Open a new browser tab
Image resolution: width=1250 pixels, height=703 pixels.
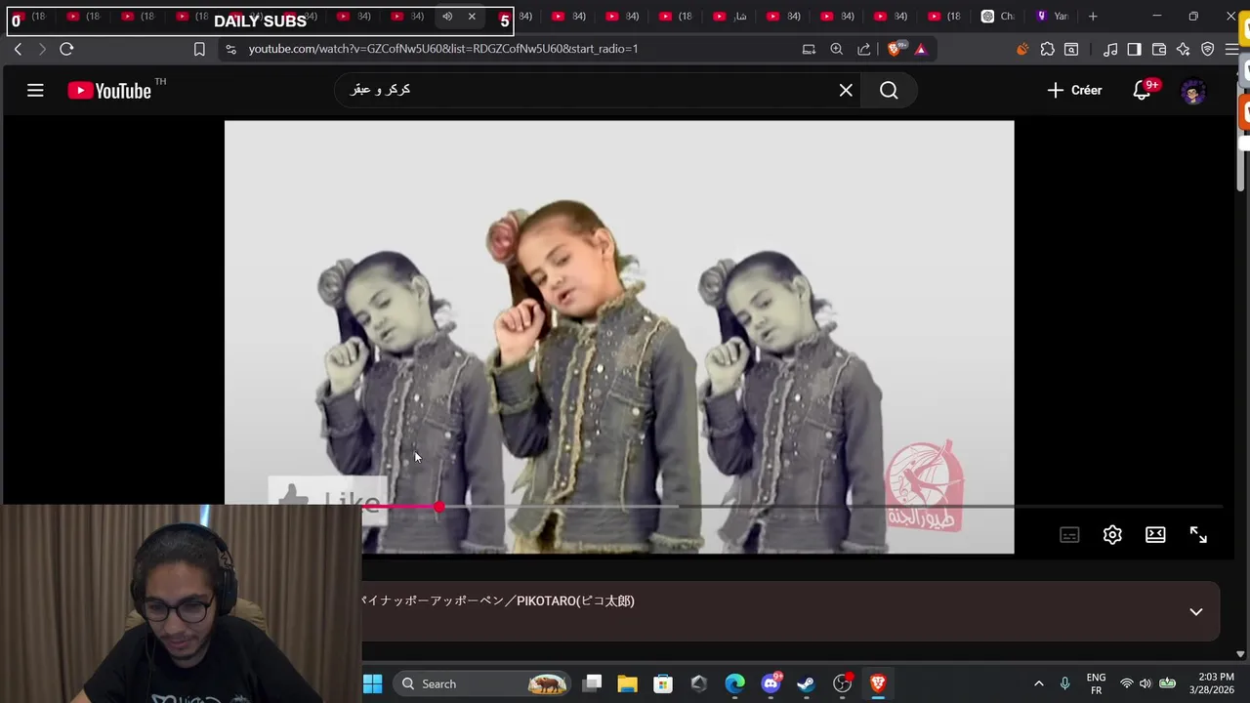pyautogui.click(x=1093, y=16)
